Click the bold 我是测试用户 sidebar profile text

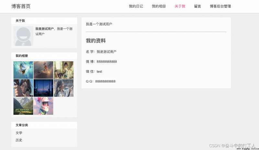point(45,29)
